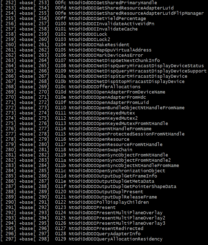Click the NtGdiDdDDIGetSharedPrimaryHandle entry

pos(113,3)
